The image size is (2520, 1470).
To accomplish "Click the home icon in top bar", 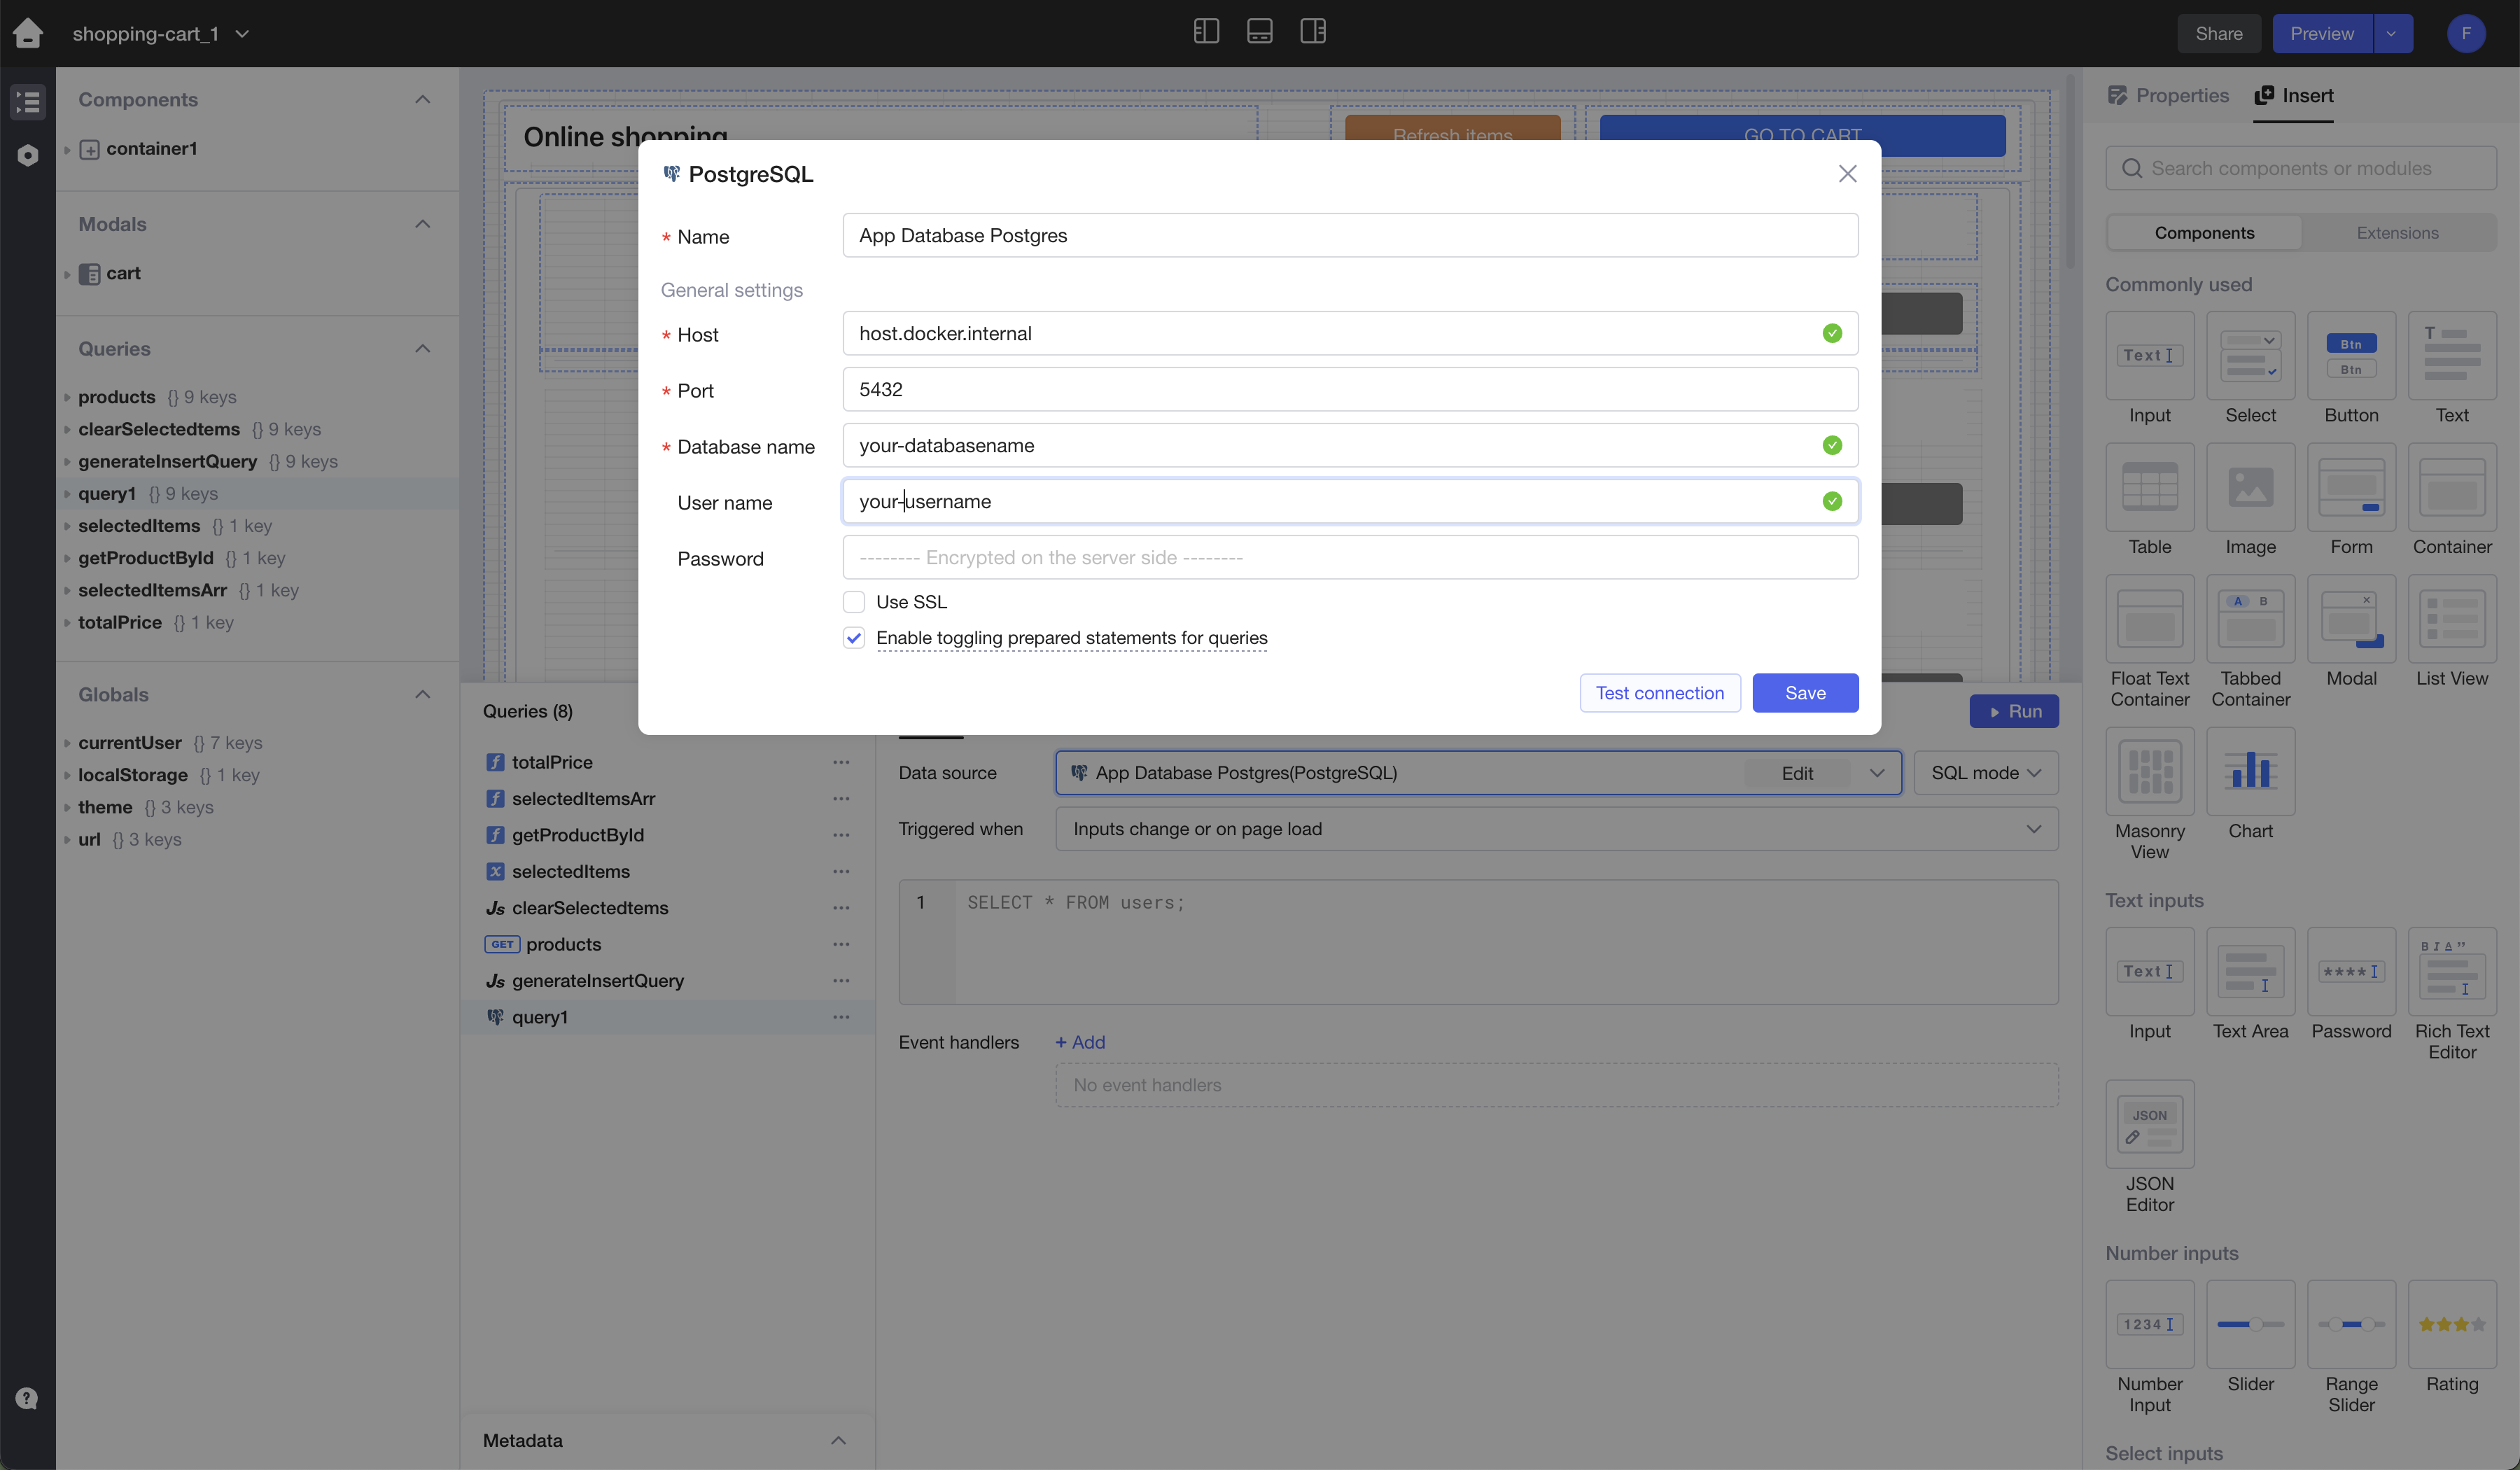I will 28,33.
